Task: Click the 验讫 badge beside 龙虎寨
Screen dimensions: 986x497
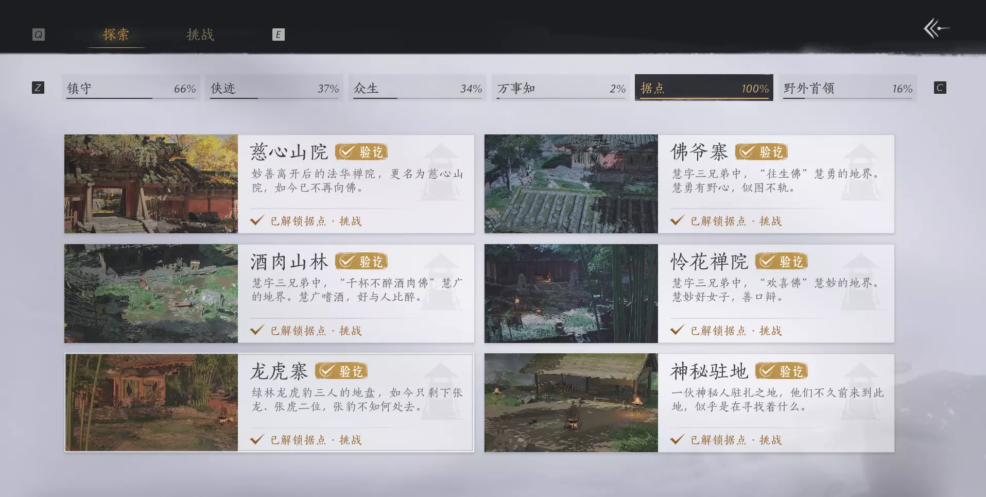Action: [341, 371]
